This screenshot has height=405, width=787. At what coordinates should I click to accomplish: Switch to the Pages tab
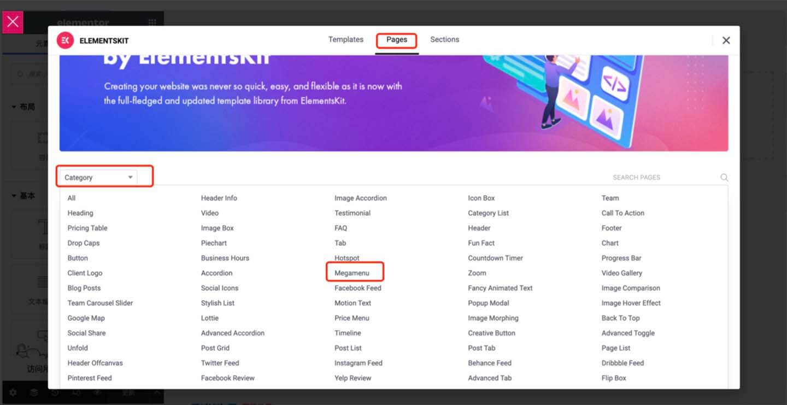click(397, 39)
